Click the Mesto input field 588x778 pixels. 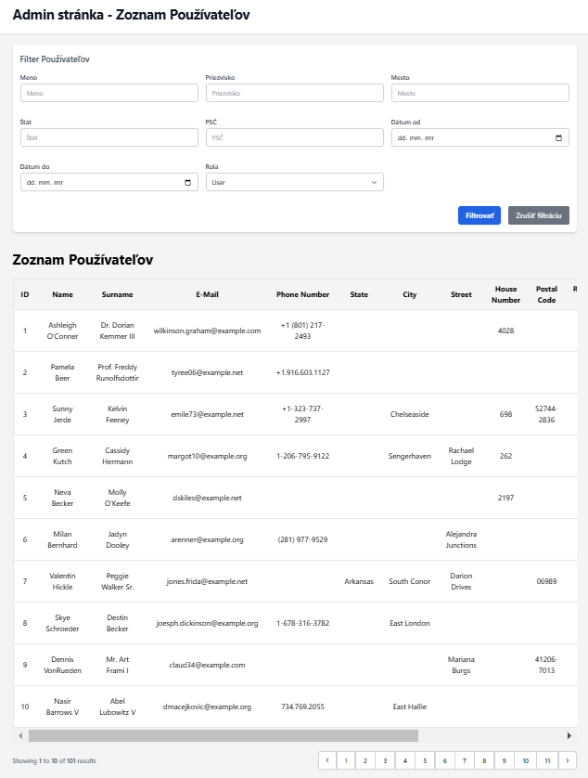click(479, 93)
